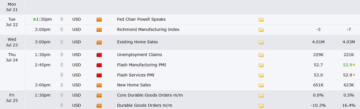Toggle sound alert for New Home Sales
This screenshot has width=360, height=109.
point(61,85)
